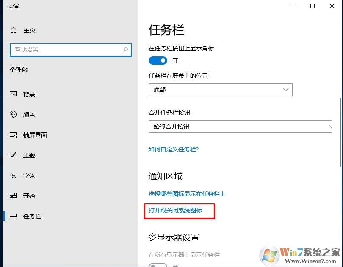Select the 开始 start tiles icon
The image size is (343, 267).
pyautogui.click(x=13, y=195)
